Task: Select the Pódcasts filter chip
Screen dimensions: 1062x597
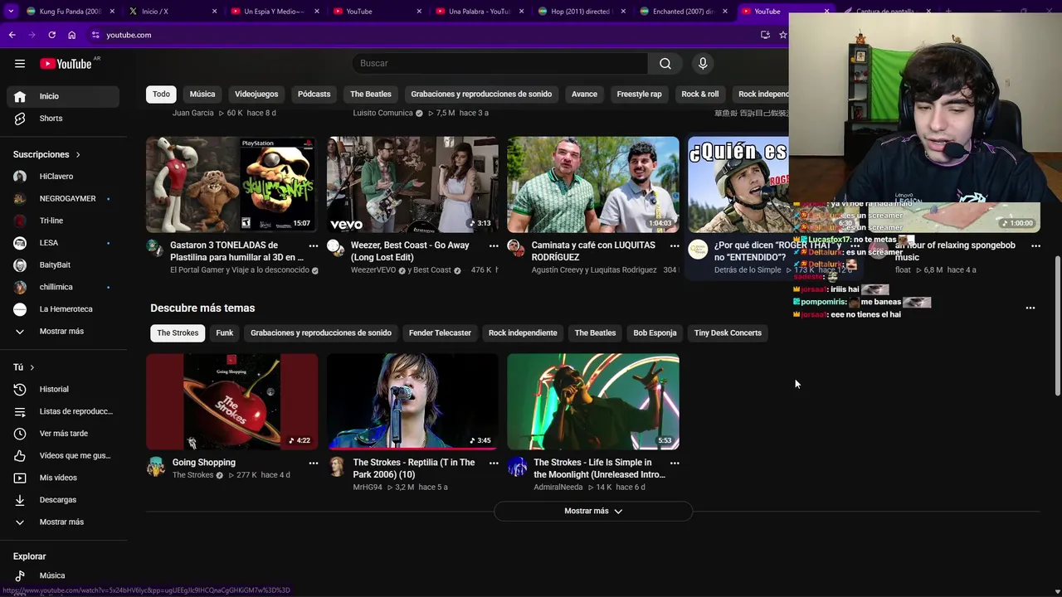Action: [x=314, y=94]
